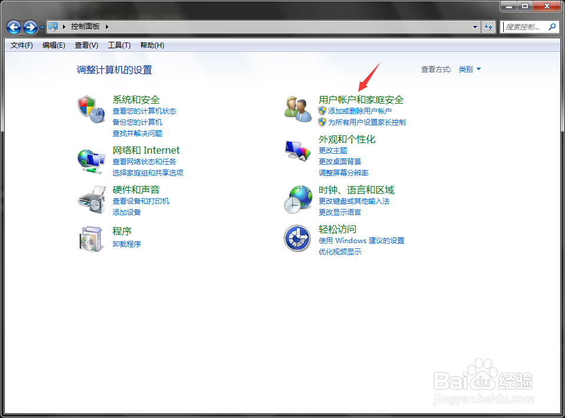Image resolution: width=565 pixels, height=418 pixels.
Task: Click 查看网络状态和任务 link
Action: click(144, 162)
